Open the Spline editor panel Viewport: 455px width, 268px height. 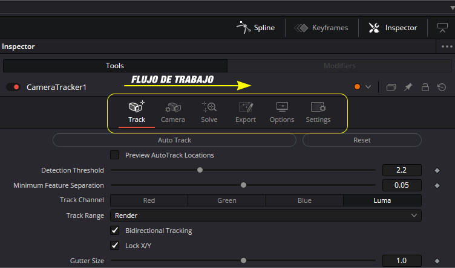tap(256, 28)
